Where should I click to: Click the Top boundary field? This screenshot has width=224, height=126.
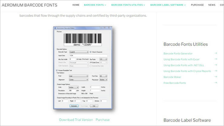coord(89,101)
